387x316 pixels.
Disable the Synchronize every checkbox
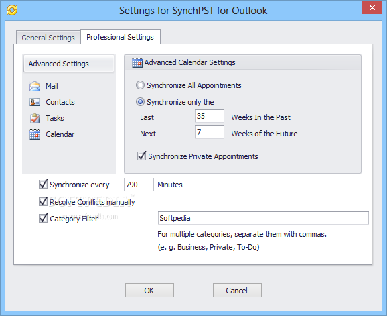[44, 185]
